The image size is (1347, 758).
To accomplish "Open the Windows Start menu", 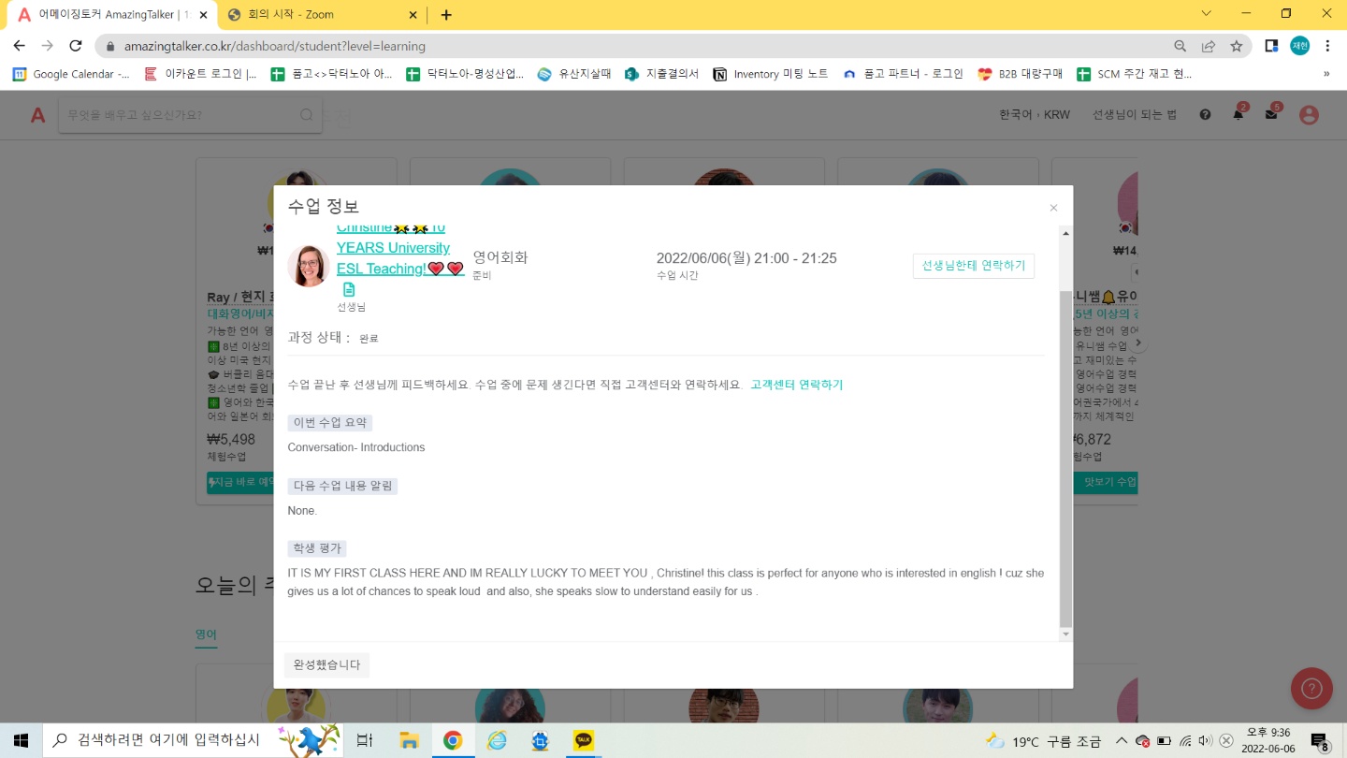I will pyautogui.click(x=21, y=740).
